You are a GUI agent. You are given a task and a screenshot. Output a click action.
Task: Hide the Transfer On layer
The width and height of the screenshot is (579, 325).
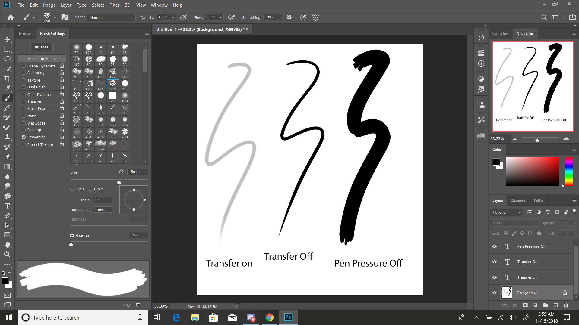tap(494, 277)
